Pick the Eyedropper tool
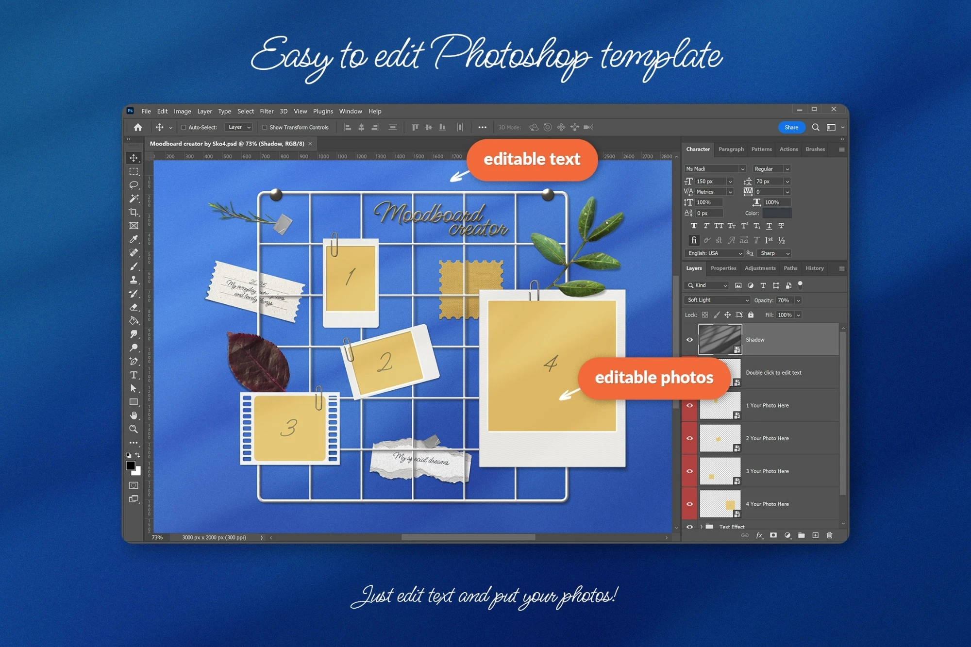 pos(134,239)
